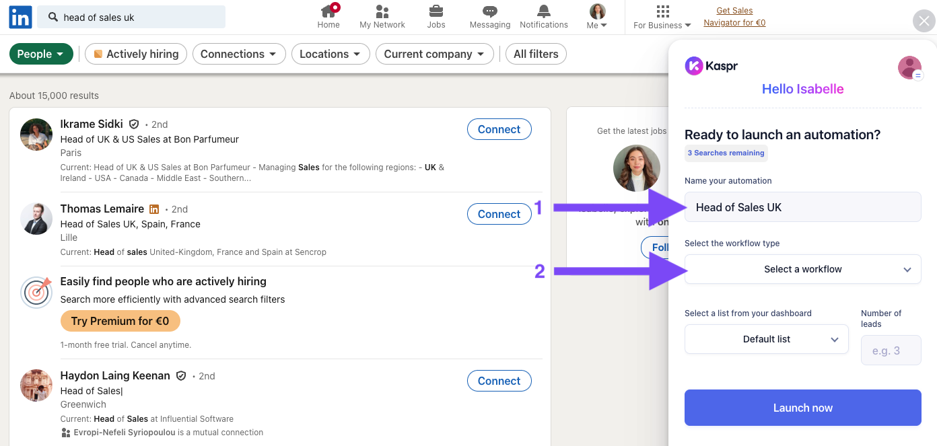Screen dimensions: 937x446
Task: Click Haydon Laing Keenan's profile photo
Action: 36,385
